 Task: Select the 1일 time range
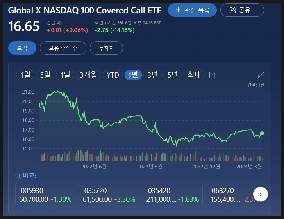(x=25, y=75)
